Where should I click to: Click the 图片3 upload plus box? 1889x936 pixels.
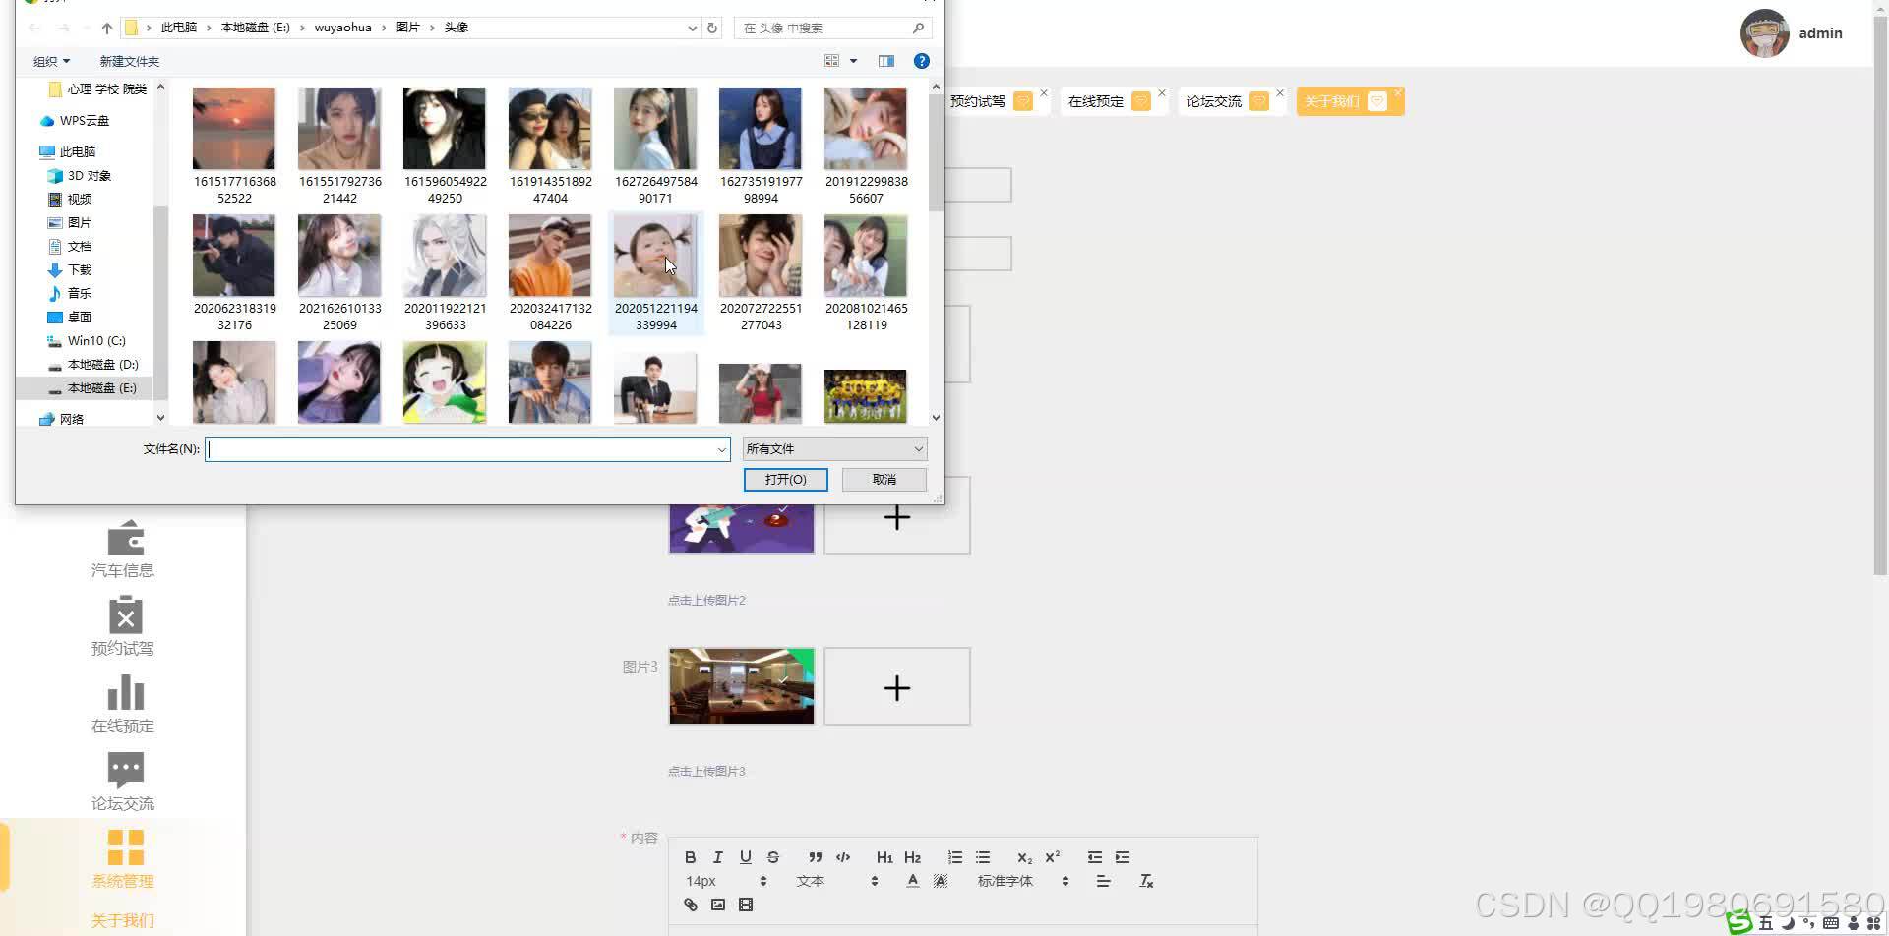(897, 686)
